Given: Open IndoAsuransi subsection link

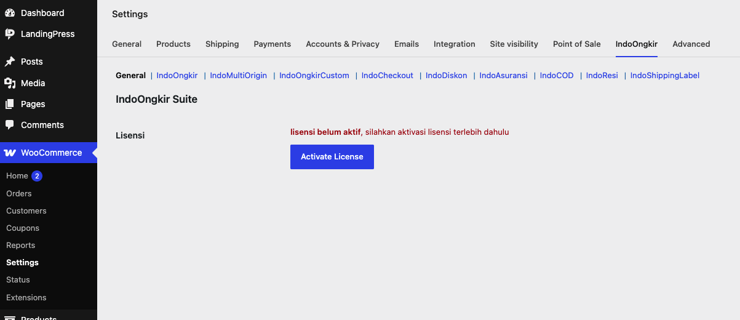Looking at the screenshot, I should coord(504,76).
